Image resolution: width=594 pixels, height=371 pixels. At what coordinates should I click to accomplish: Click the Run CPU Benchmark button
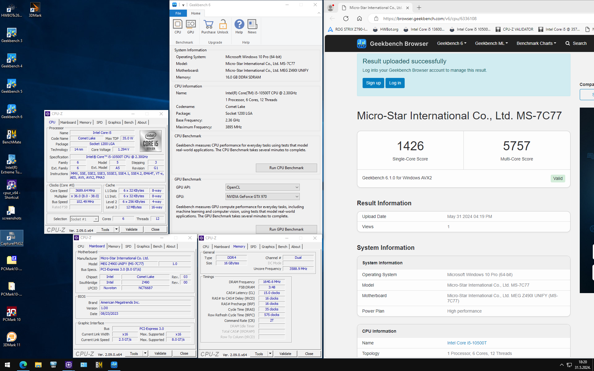point(286,168)
